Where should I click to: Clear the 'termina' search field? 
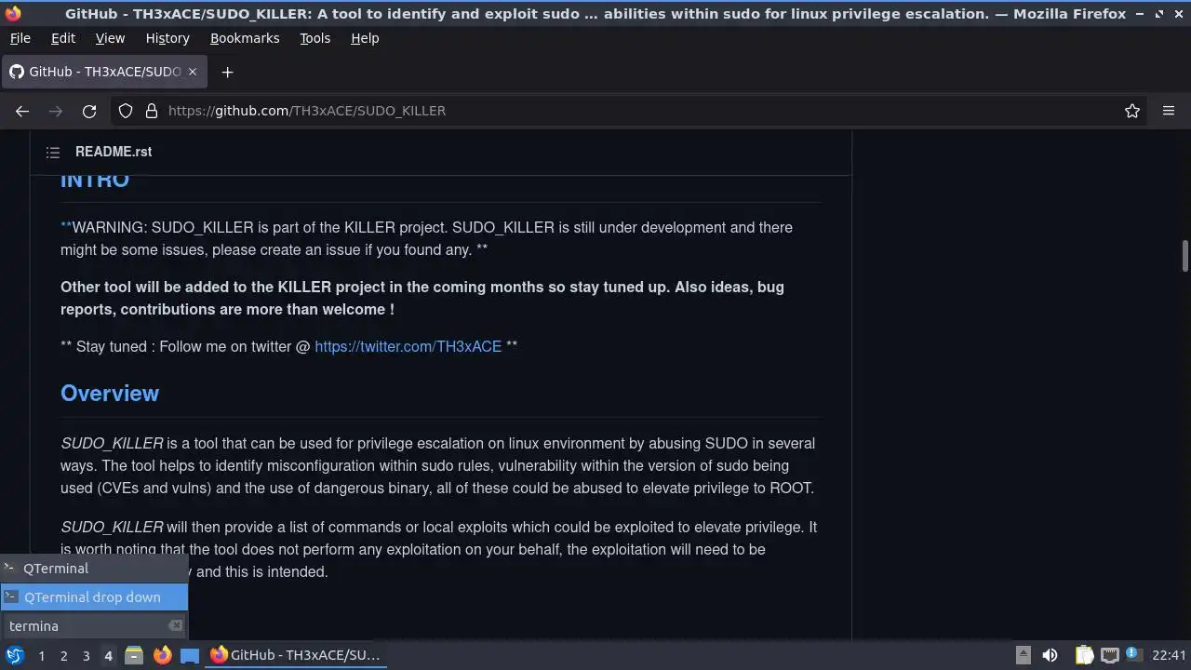(x=175, y=625)
